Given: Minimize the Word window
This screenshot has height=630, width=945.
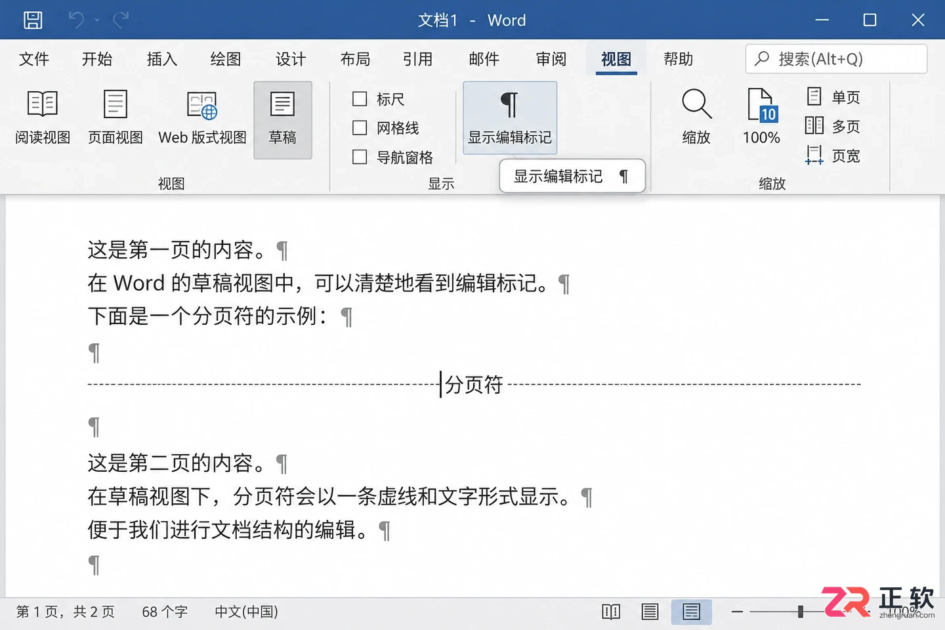Looking at the screenshot, I should click(822, 20).
